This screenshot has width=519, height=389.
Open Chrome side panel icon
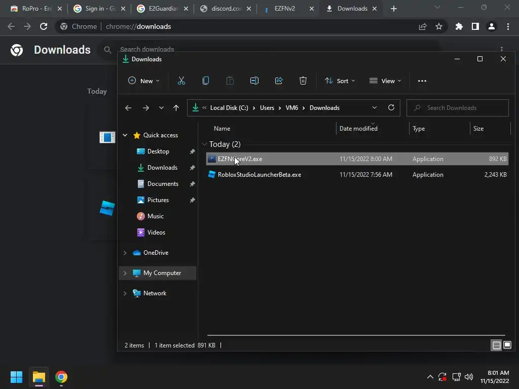[x=475, y=26]
